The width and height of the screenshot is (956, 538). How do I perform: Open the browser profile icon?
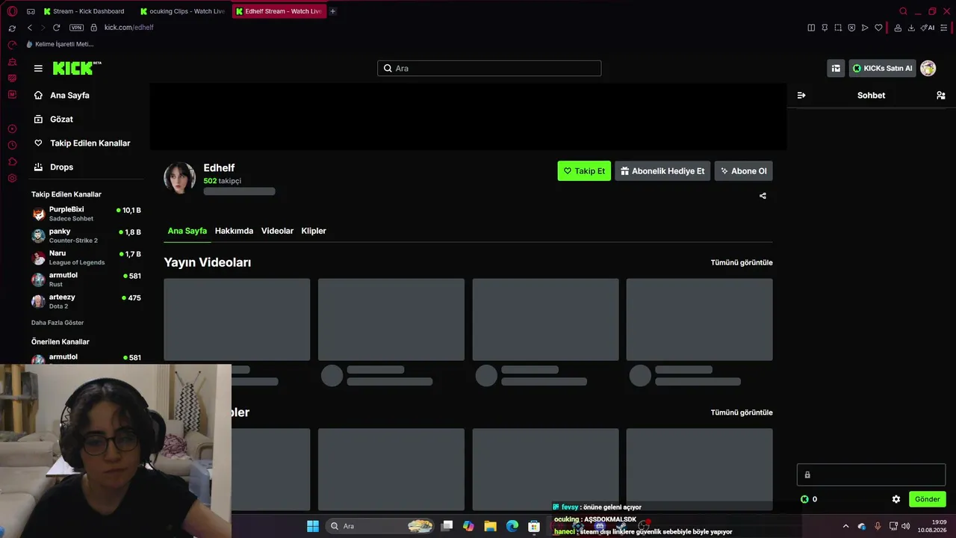click(x=898, y=28)
